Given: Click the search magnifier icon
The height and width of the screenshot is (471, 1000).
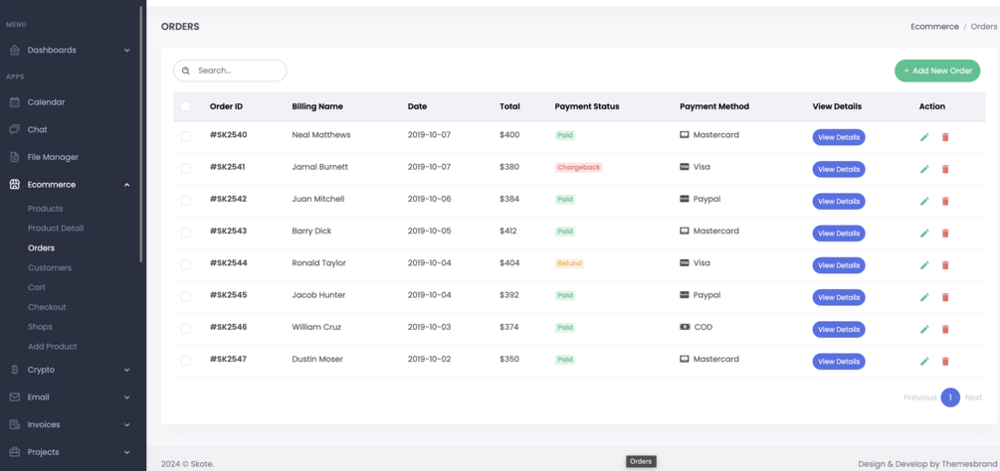Looking at the screenshot, I should pyautogui.click(x=186, y=71).
